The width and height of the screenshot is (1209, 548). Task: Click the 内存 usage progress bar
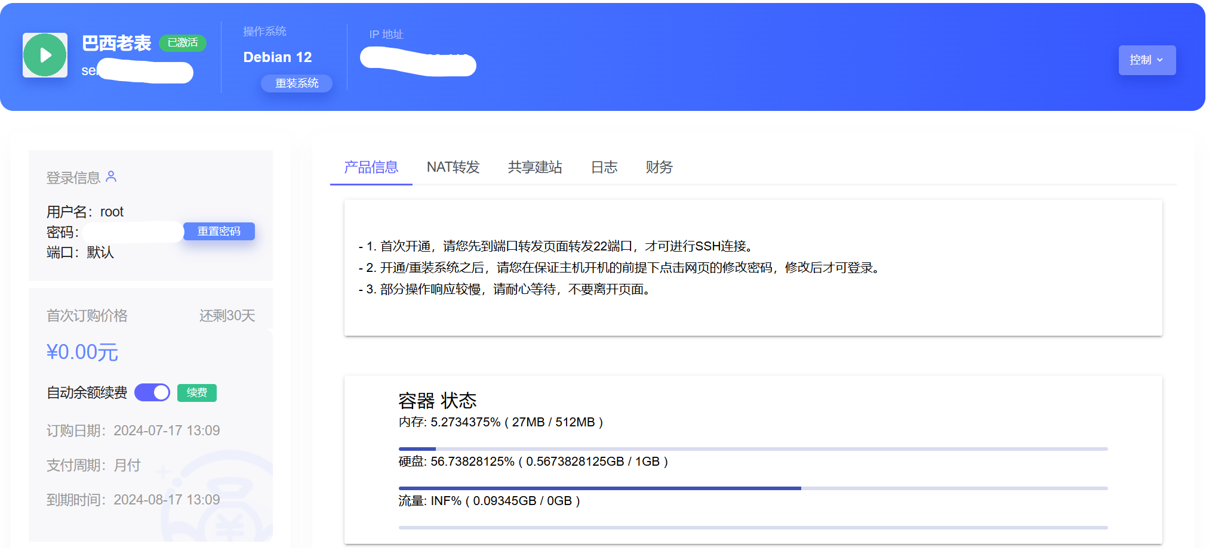pos(753,449)
